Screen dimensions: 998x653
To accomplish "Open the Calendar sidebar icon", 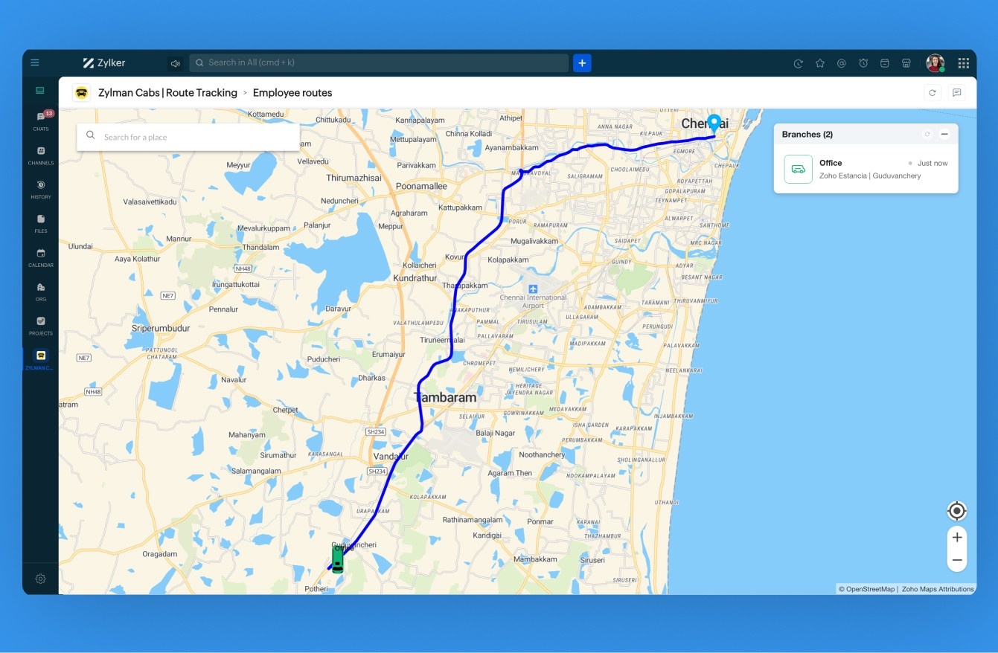I will [40, 254].
